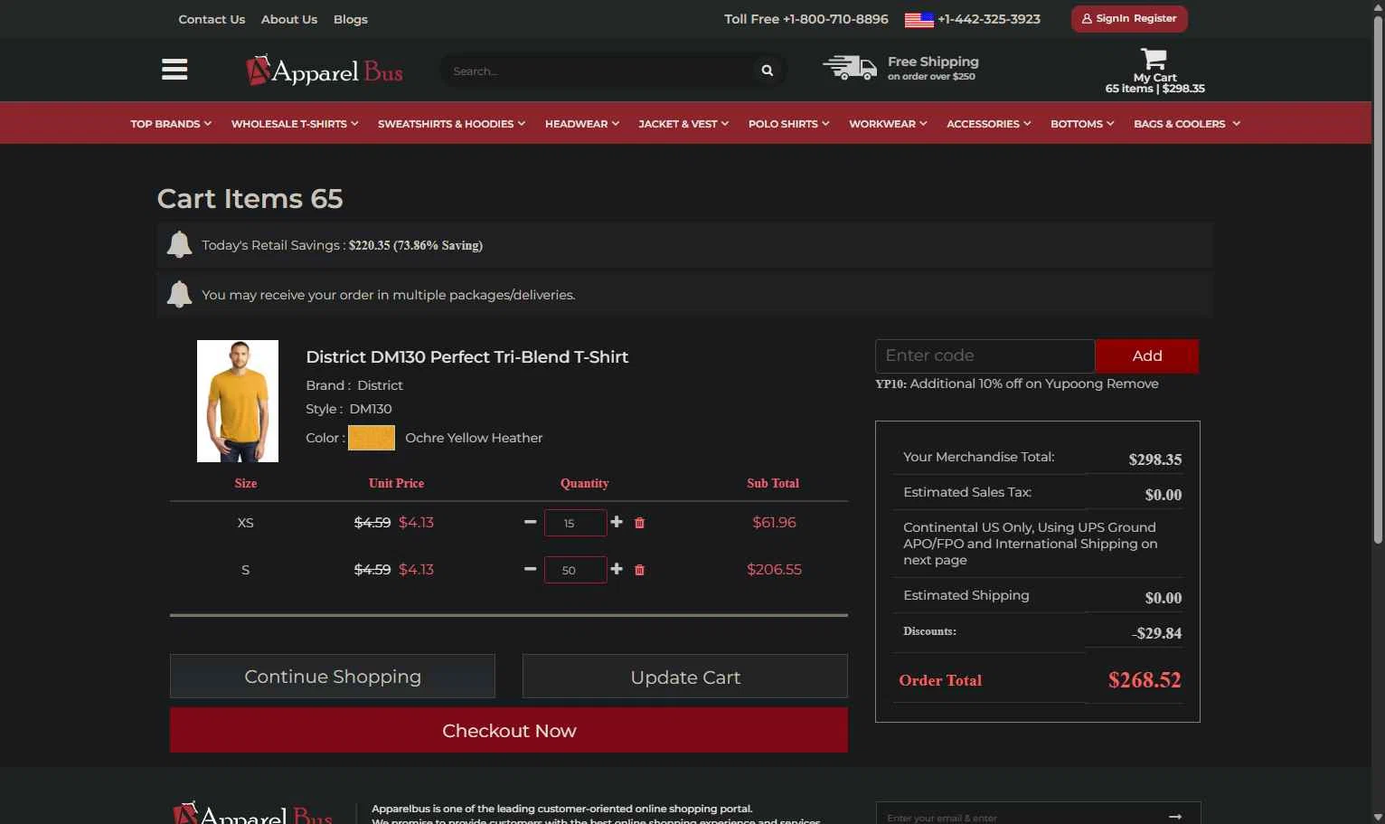Click the Discounts value -$29.84
The height and width of the screenshot is (824, 1385).
1156,633
